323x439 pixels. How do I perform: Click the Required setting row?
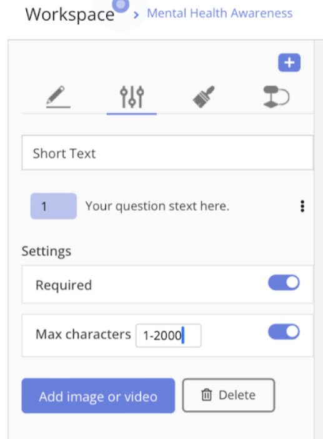coord(167,285)
